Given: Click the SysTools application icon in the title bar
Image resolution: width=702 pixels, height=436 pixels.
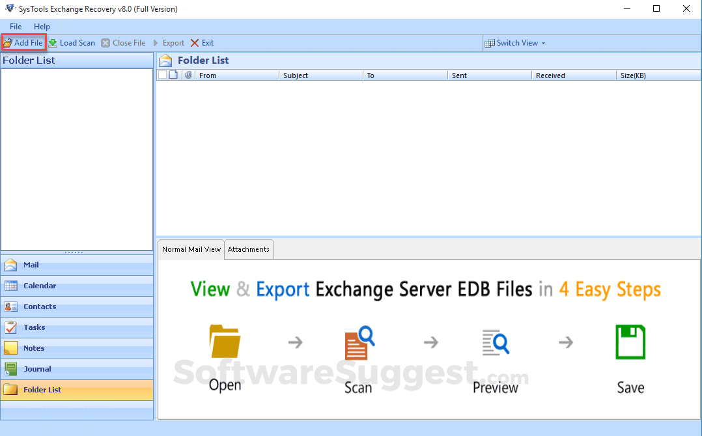Looking at the screenshot, I should [10, 8].
